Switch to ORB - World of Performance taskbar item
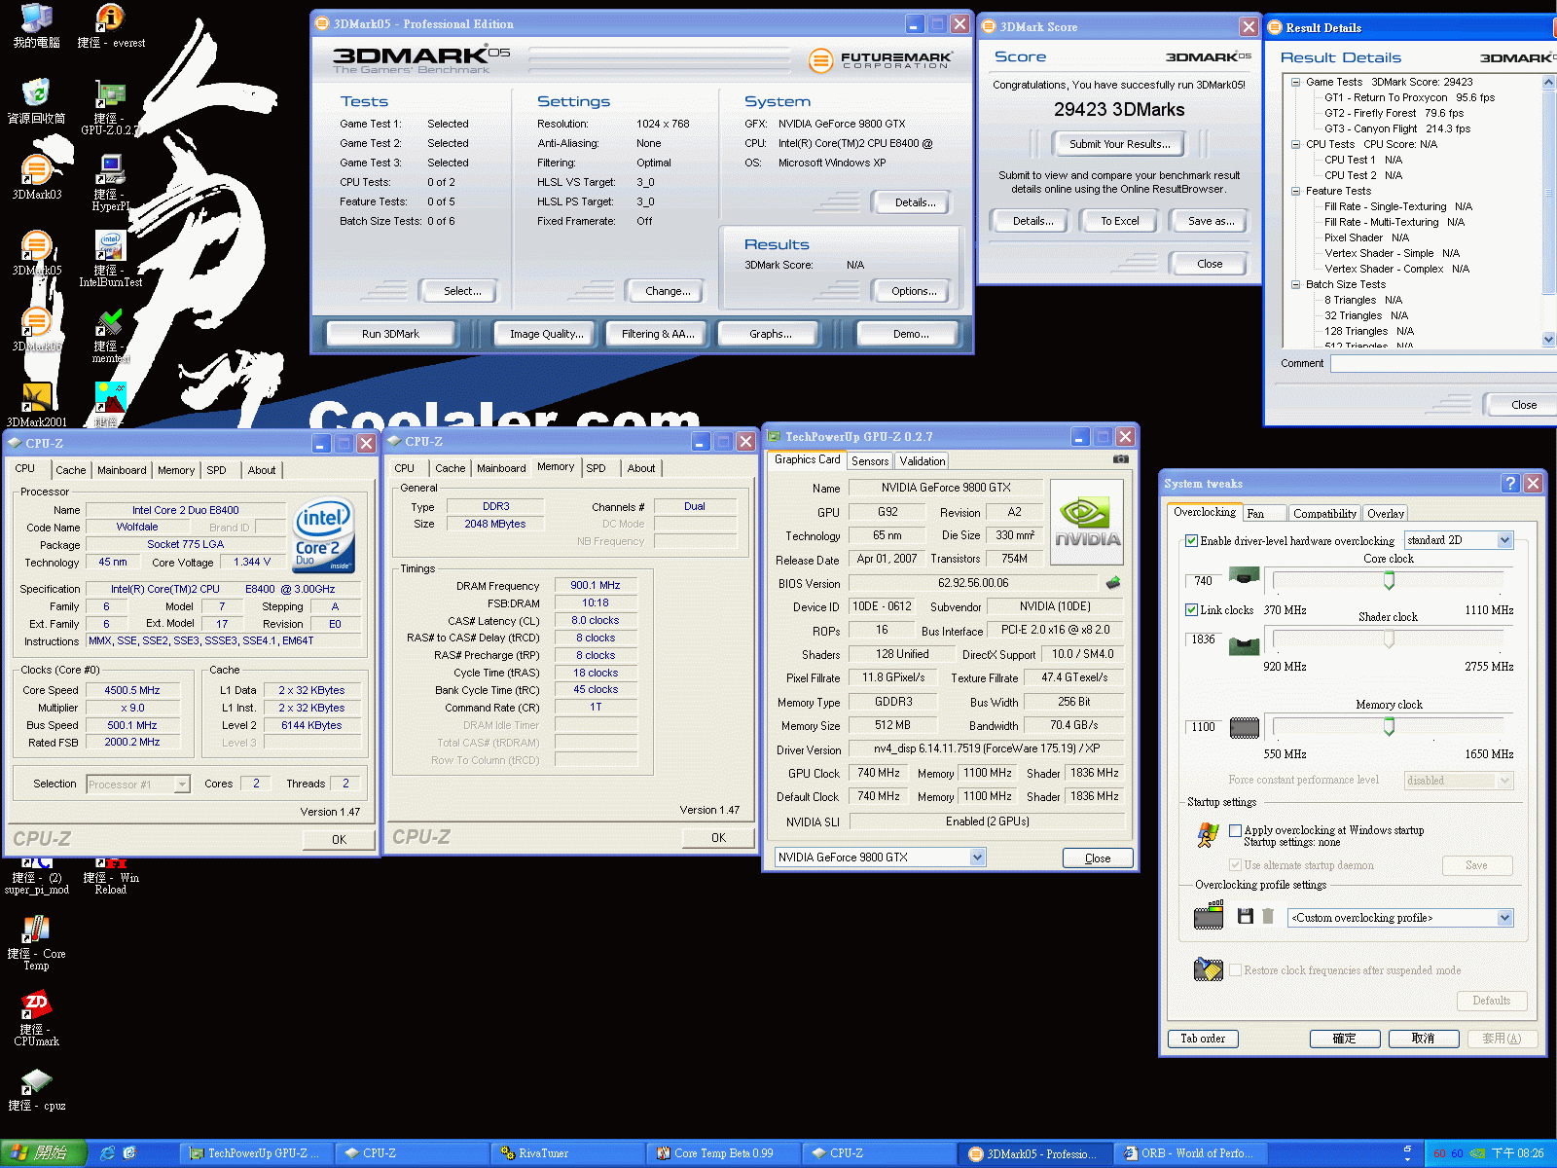 [1189, 1153]
